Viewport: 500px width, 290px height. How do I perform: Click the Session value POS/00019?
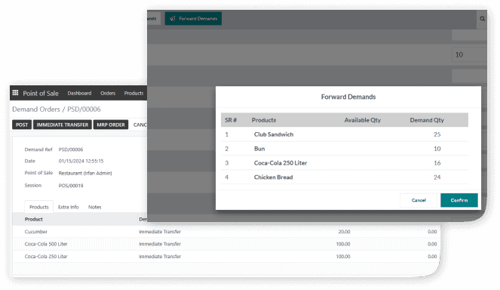pyautogui.click(x=71, y=186)
